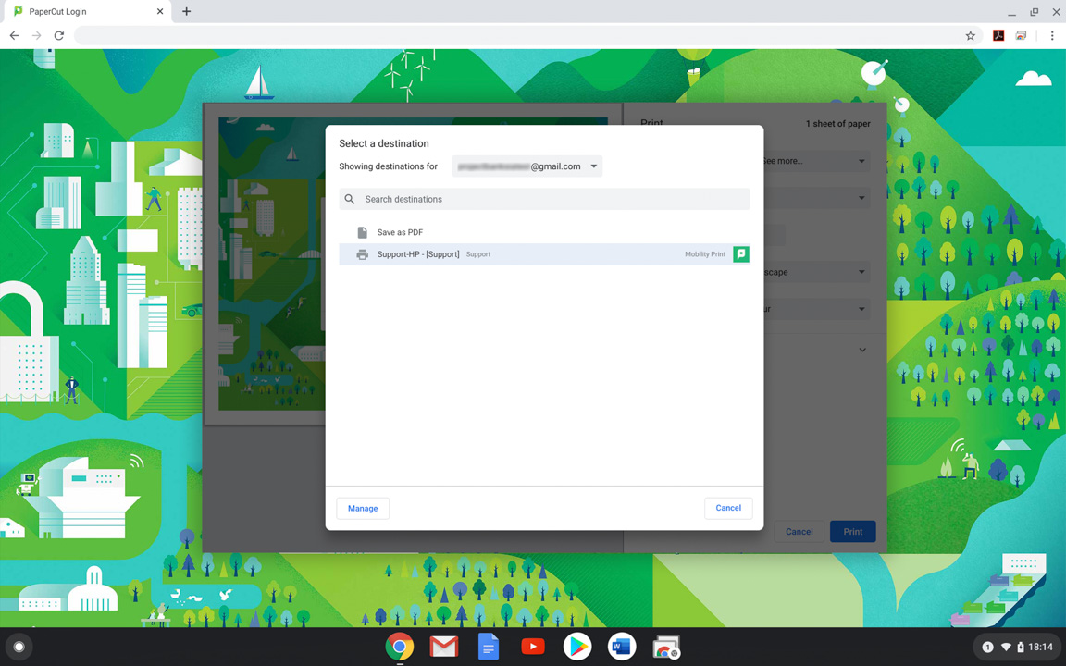Click the Wi-Fi status icon
1066x666 pixels.
coord(1006,647)
